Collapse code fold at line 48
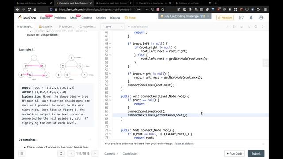Screen dimensions: 283x159 point(110,44)
